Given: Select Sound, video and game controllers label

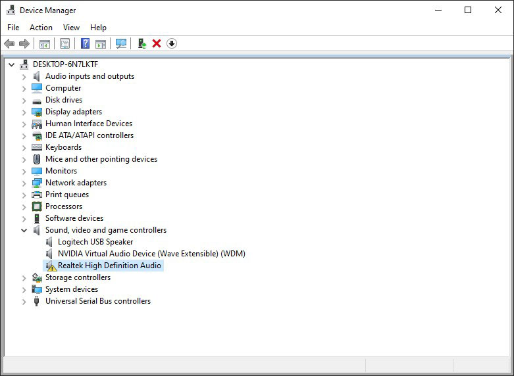Looking at the screenshot, I should coord(106,230).
